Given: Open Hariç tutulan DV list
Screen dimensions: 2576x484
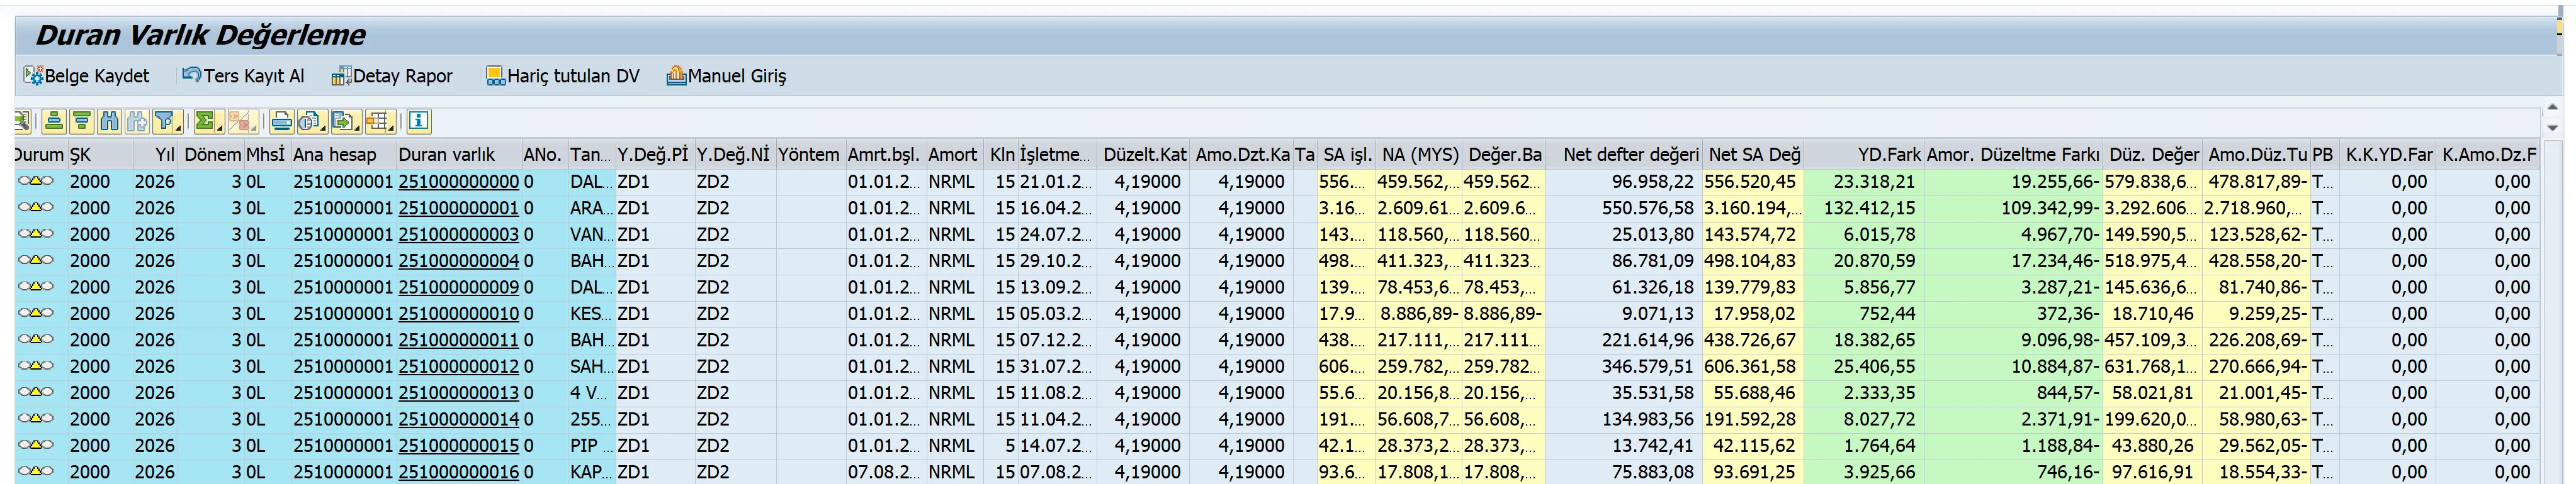Looking at the screenshot, I should (x=562, y=76).
